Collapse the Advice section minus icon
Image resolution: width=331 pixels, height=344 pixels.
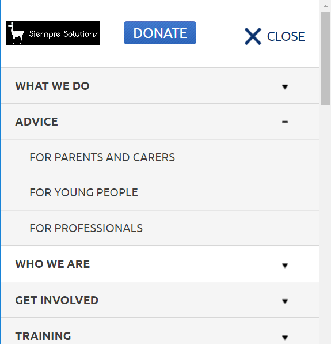[285, 122]
